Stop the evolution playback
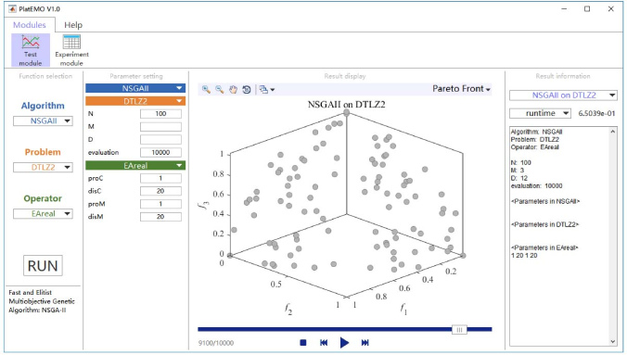Screen dimensions: 627x355 coord(303,343)
